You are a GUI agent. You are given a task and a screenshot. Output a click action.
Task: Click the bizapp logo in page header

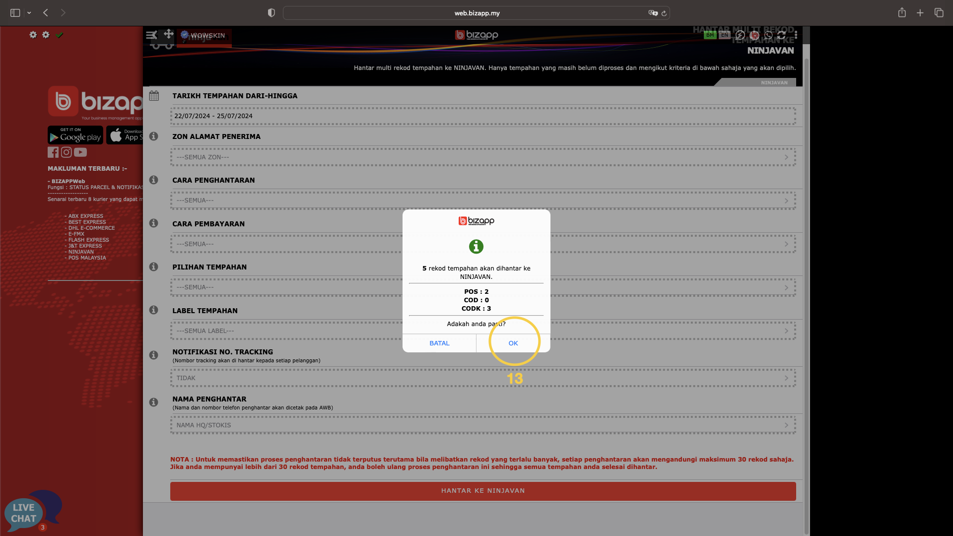[x=476, y=35]
